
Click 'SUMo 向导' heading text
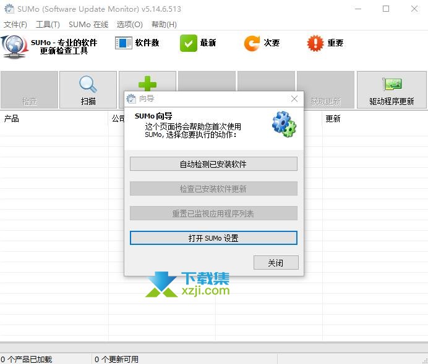[x=153, y=116]
